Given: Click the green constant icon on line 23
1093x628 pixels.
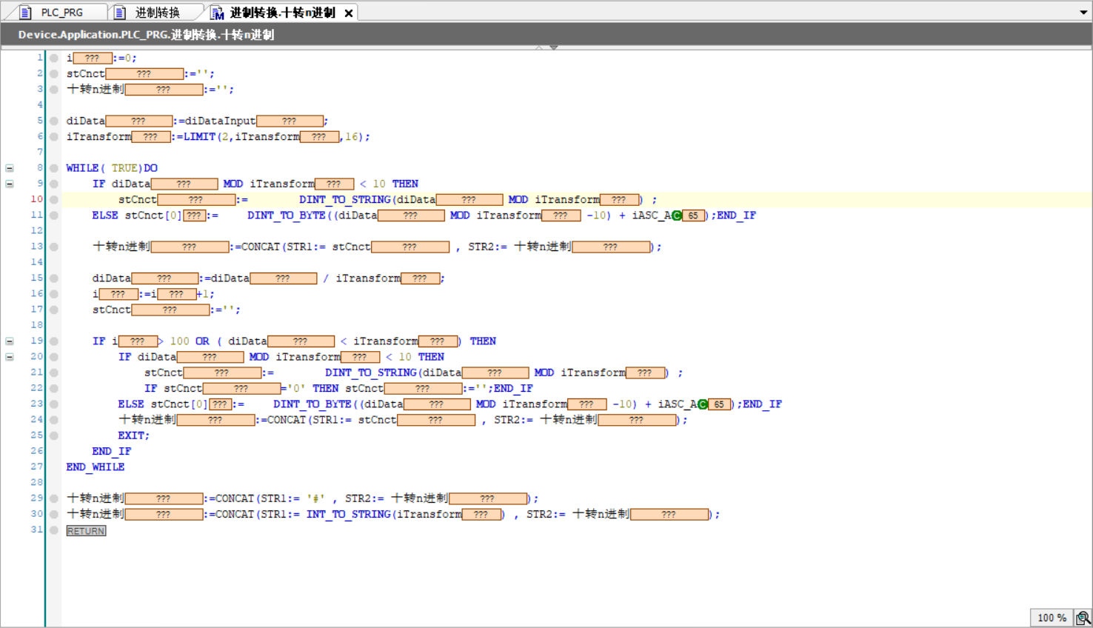Looking at the screenshot, I should (703, 404).
